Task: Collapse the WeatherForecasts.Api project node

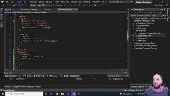Action: click(x=132, y=21)
